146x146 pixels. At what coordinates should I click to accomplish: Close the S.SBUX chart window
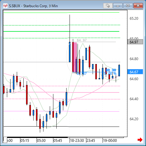click(138, 6)
